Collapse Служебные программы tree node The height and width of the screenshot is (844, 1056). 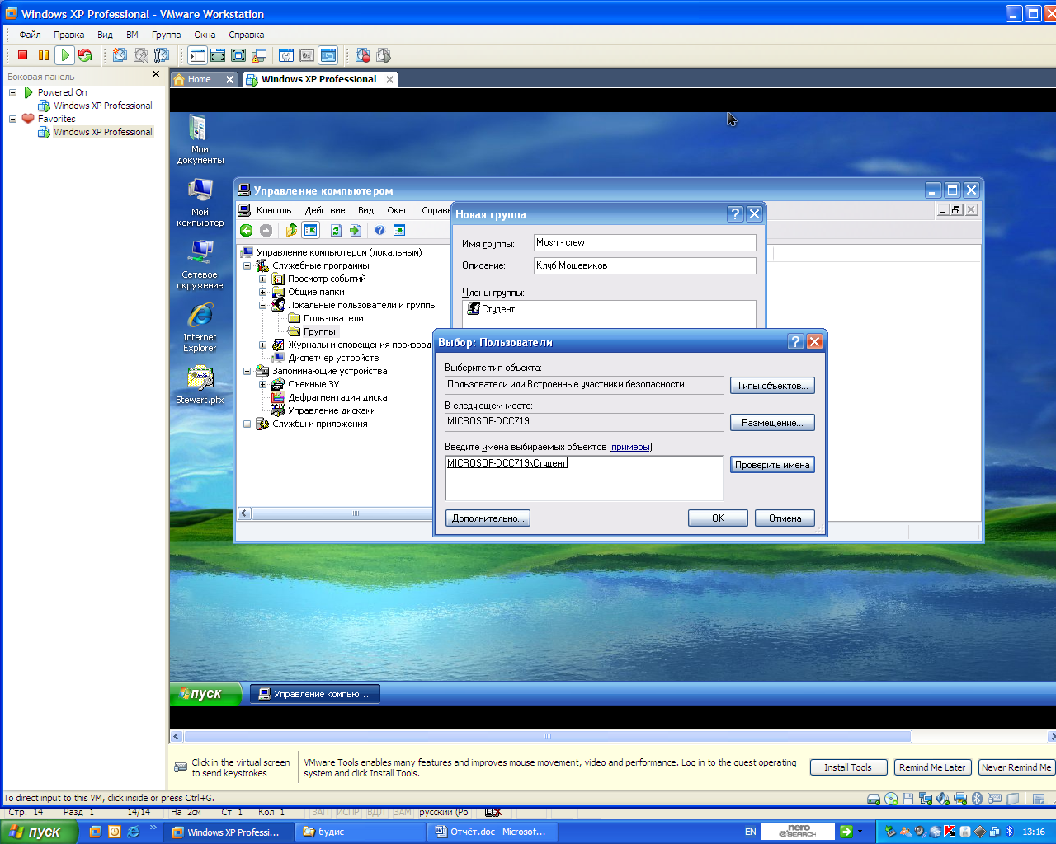point(247,266)
